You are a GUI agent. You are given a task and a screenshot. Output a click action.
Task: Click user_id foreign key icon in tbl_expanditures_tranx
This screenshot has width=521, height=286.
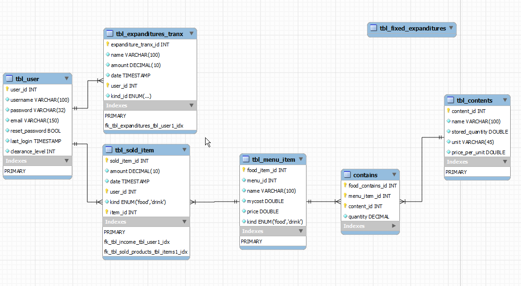107,85
